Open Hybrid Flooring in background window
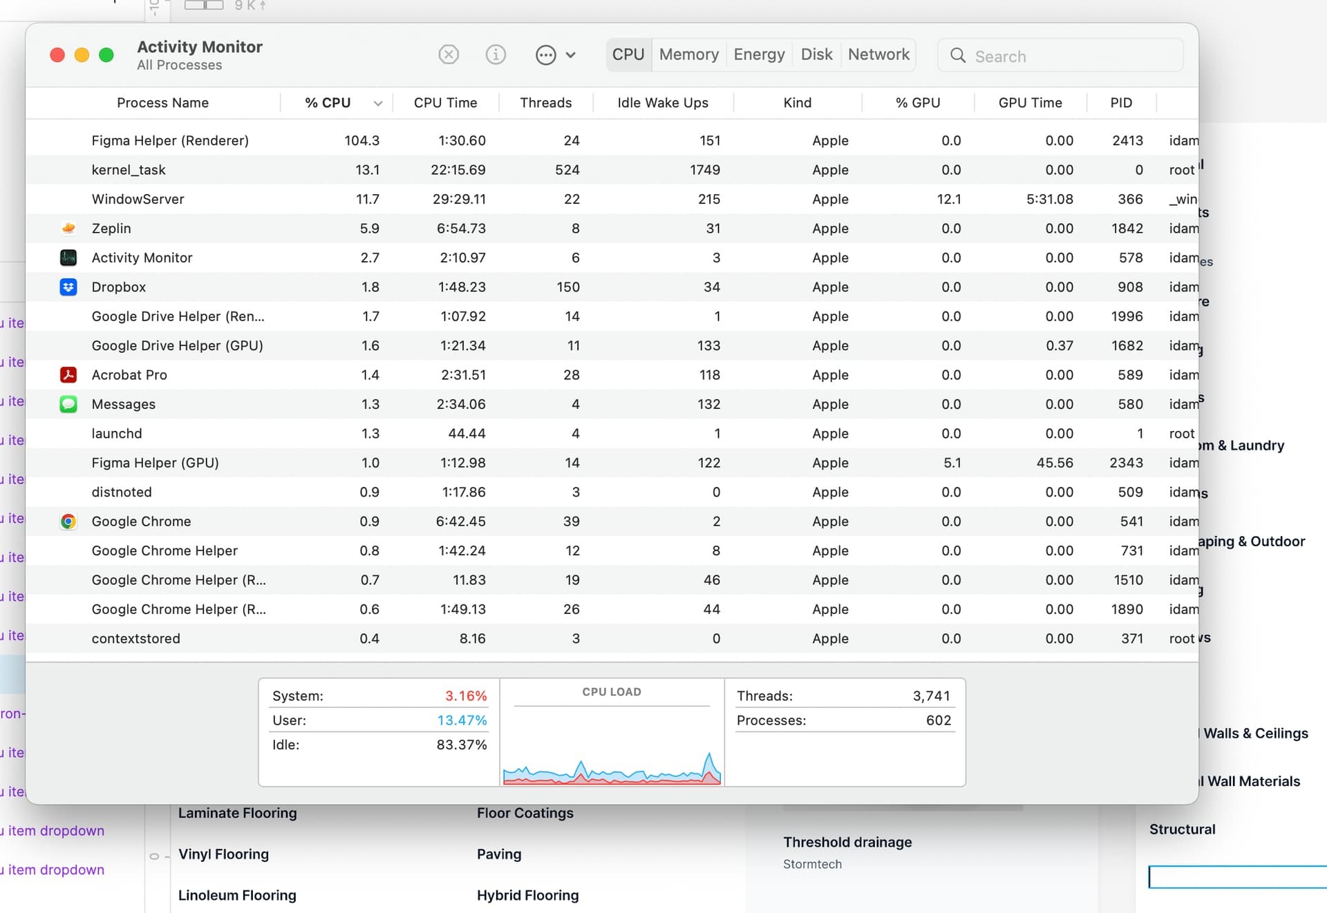Screen dimensions: 1327x913 click(x=527, y=895)
